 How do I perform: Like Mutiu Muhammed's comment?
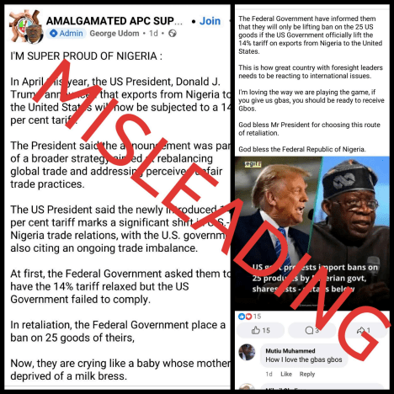tap(286, 374)
